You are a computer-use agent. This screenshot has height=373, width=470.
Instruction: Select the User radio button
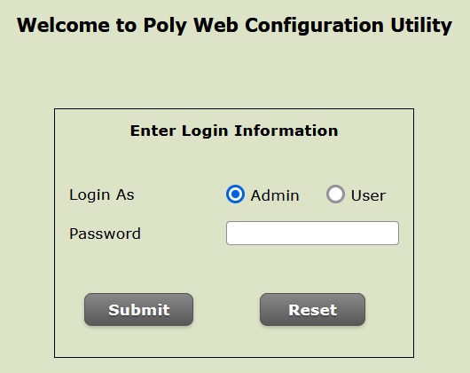(335, 194)
